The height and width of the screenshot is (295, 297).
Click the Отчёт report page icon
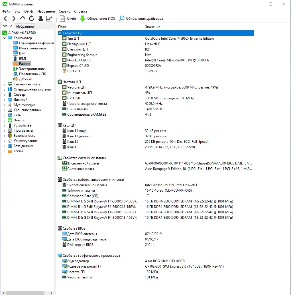(62, 18)
